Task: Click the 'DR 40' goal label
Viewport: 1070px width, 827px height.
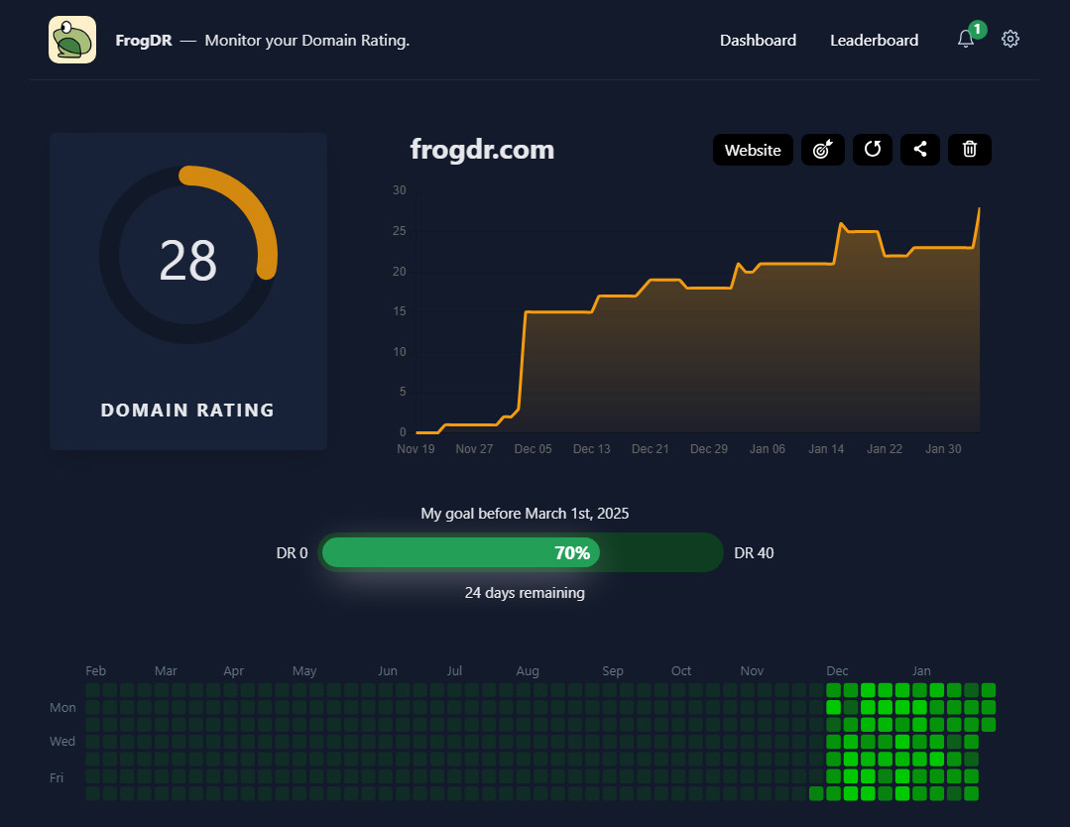Action: tap(754, 552)
